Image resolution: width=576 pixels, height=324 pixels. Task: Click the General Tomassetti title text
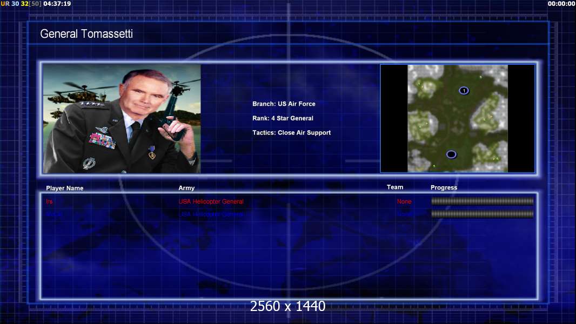click(x=86, y=34)
